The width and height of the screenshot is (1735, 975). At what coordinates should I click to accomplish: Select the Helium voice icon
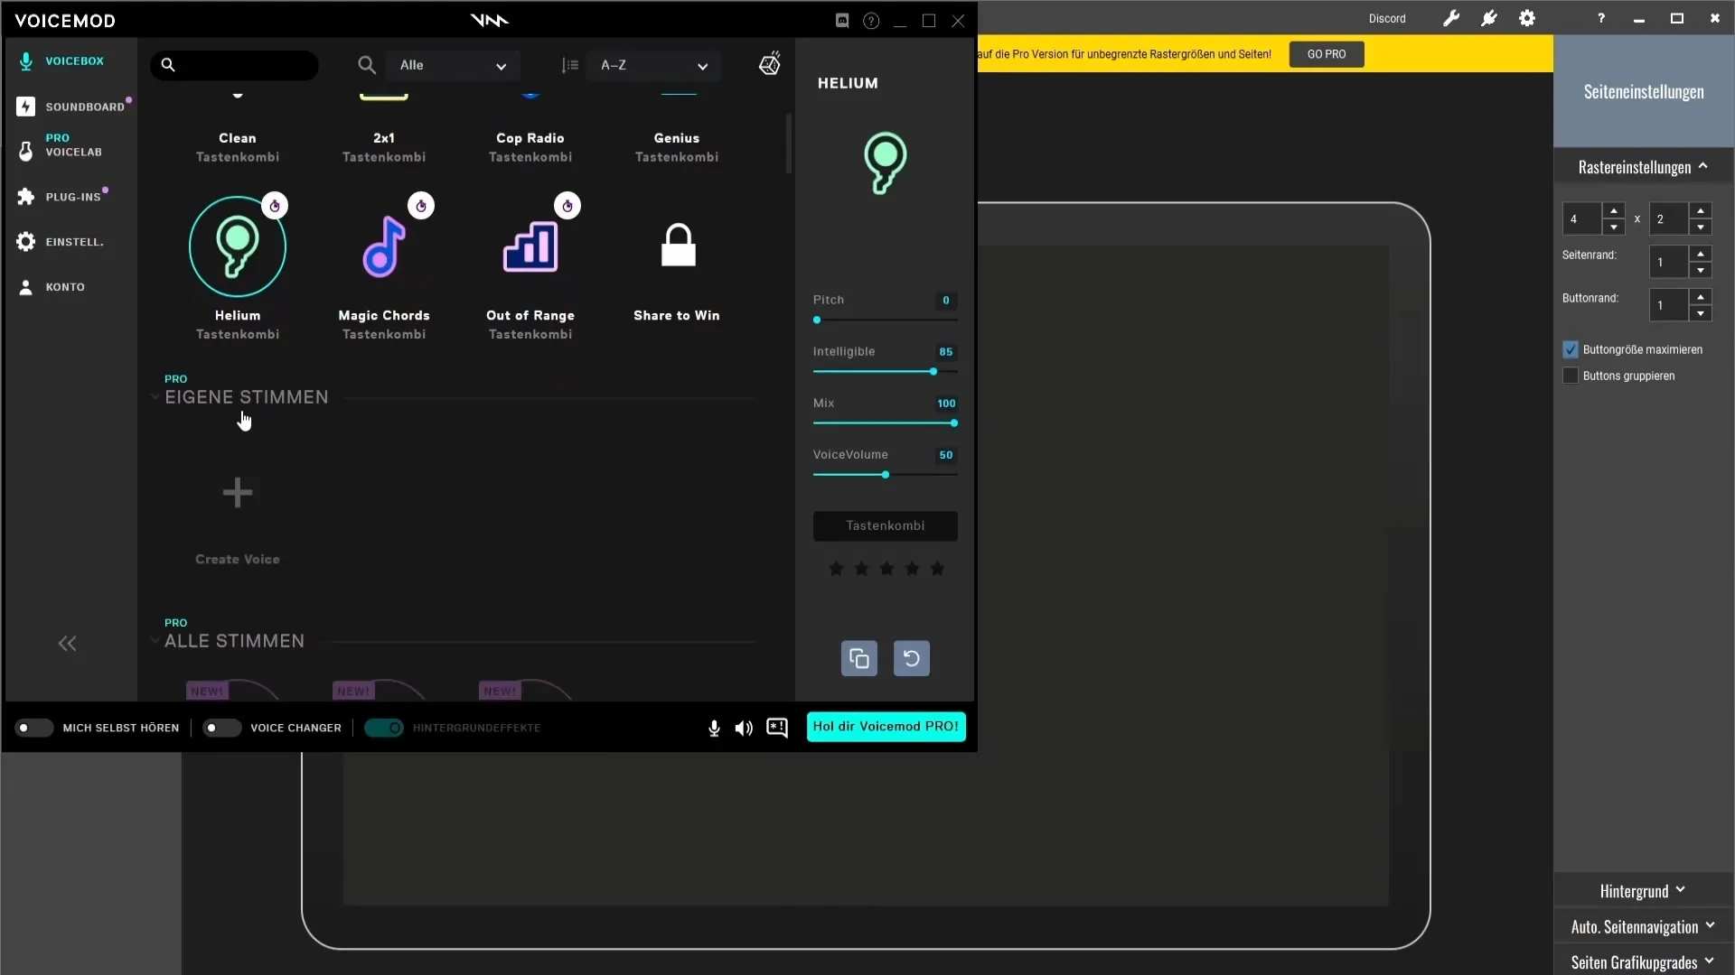[x=238, y=246]
